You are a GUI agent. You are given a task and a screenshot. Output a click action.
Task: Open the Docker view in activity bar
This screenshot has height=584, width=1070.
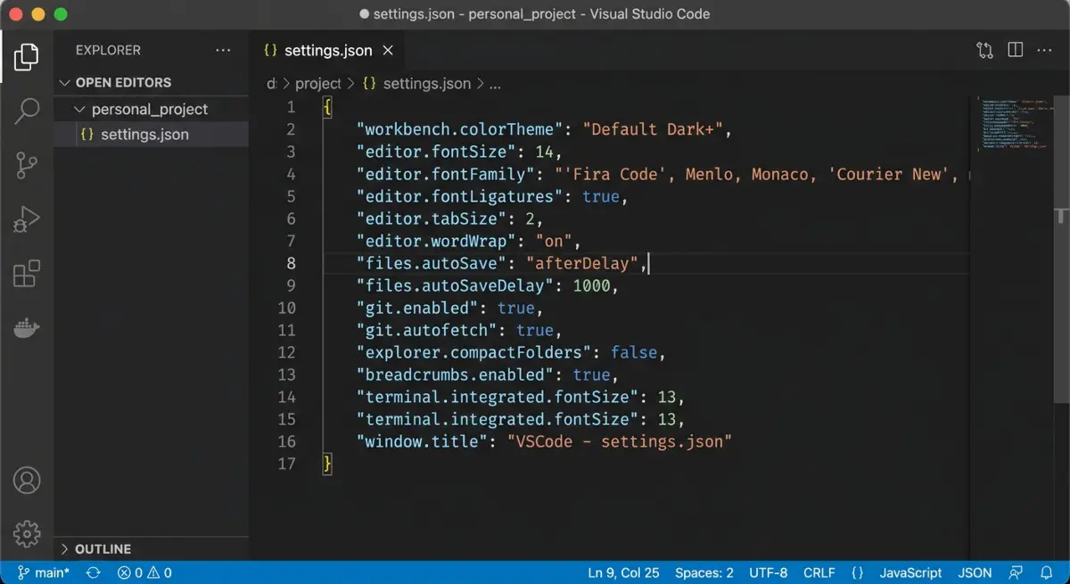tap(27, 329)
